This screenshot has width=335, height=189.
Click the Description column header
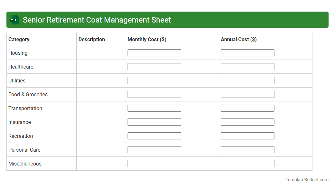pos(91,39)
